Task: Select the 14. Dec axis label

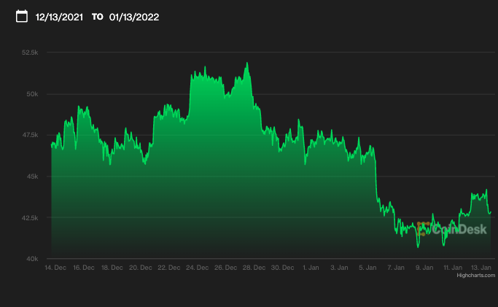Action: tap(55, 268)
